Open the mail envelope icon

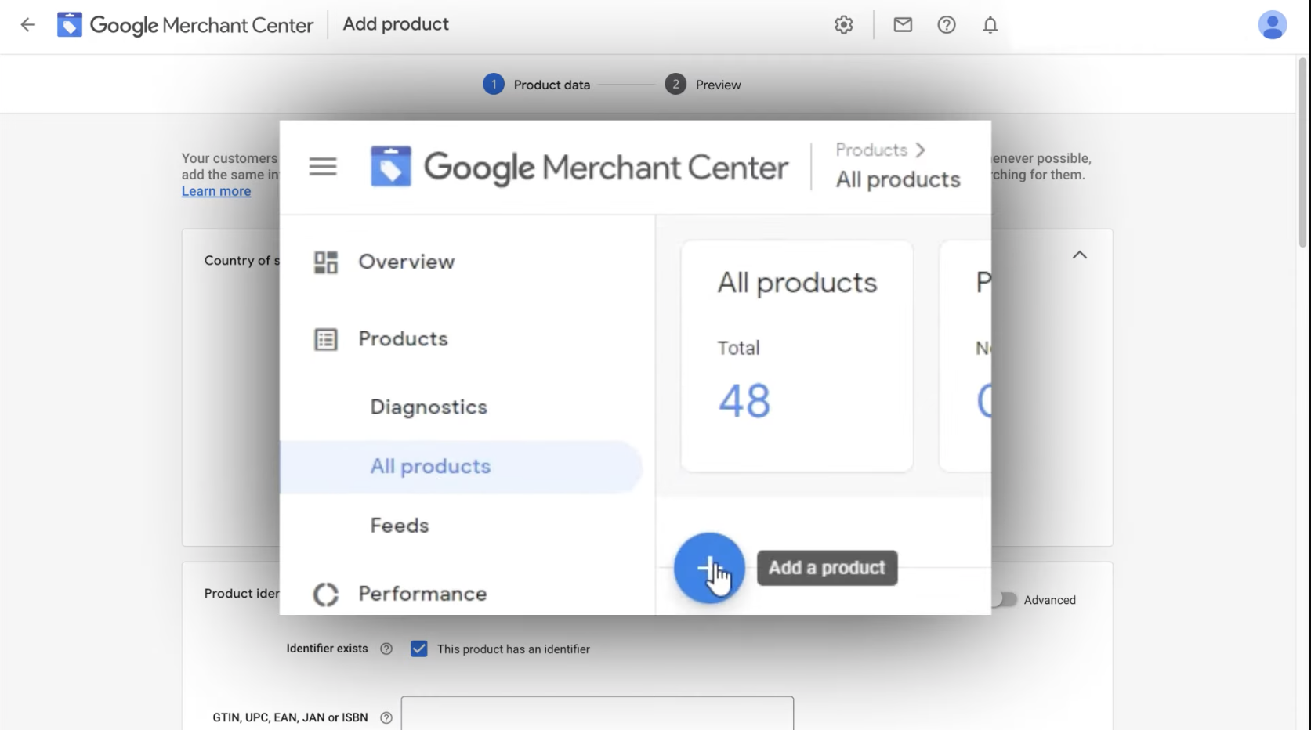[903, 25]
